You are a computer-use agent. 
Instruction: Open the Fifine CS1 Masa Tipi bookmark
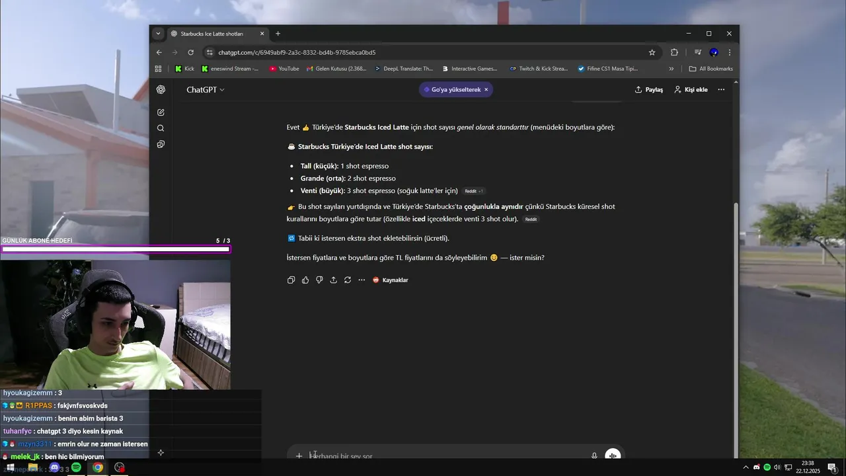[607, 69]
